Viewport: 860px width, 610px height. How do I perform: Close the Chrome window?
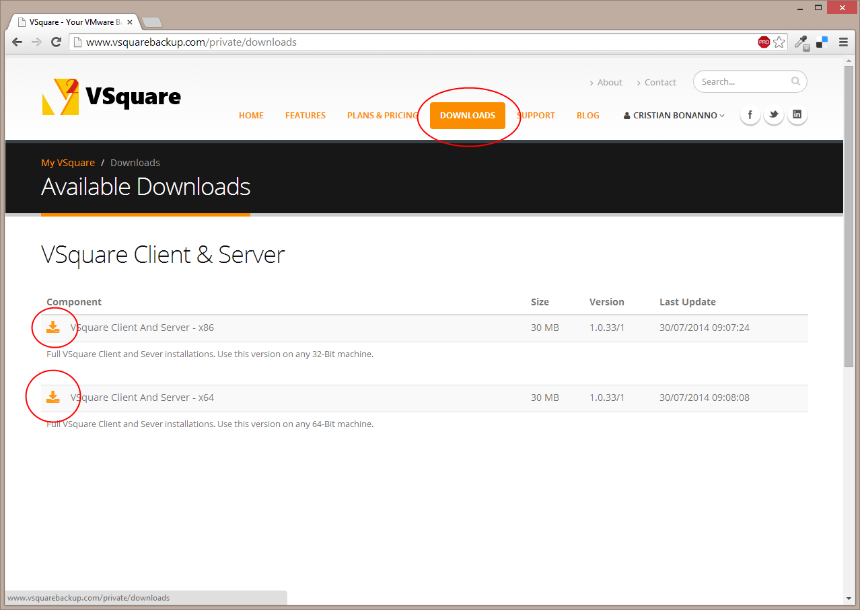tap(842, 7)
